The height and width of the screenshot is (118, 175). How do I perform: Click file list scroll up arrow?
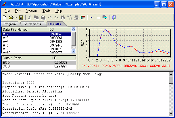pyautogui.click(x=74, y=29)
